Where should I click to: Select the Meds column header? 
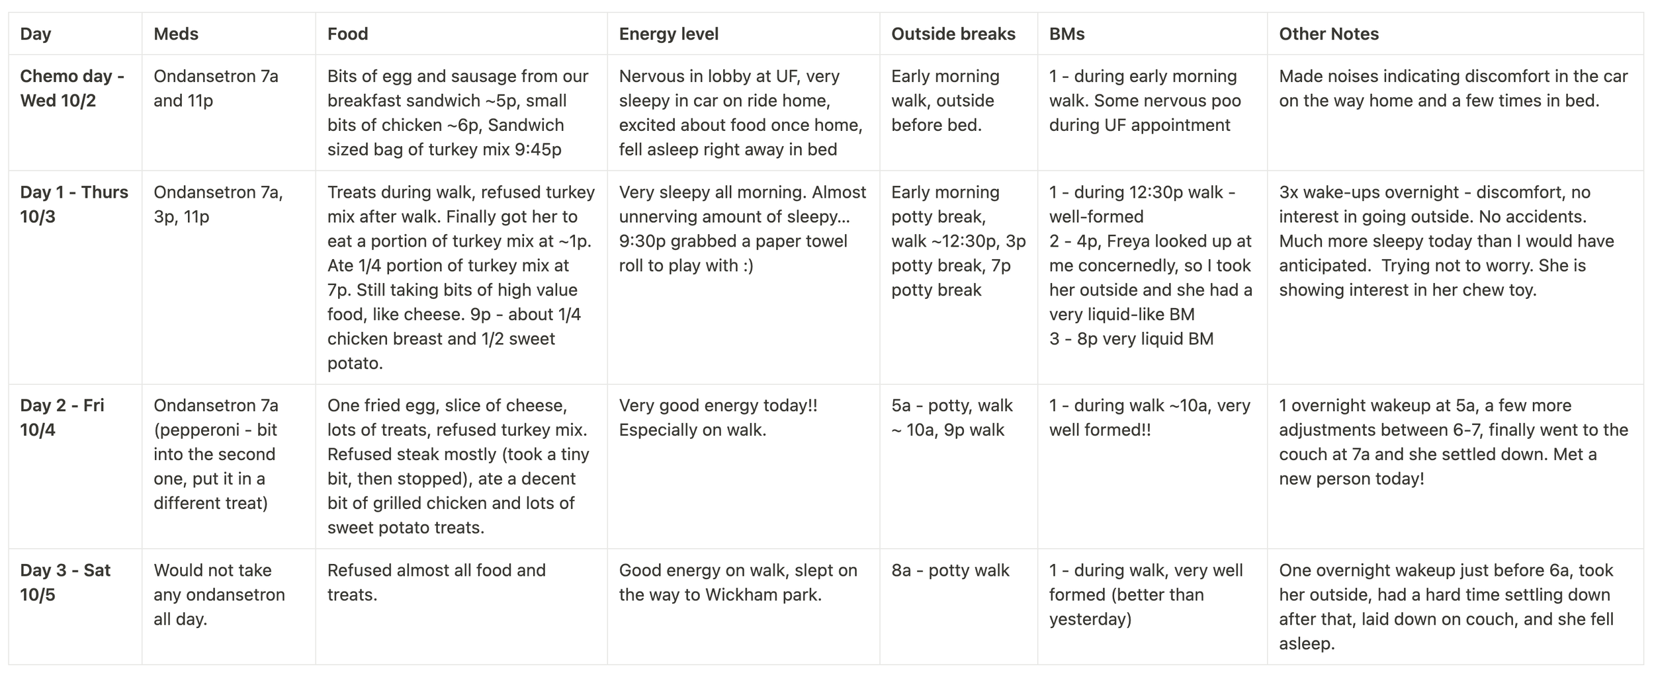[x=229, y=34]
